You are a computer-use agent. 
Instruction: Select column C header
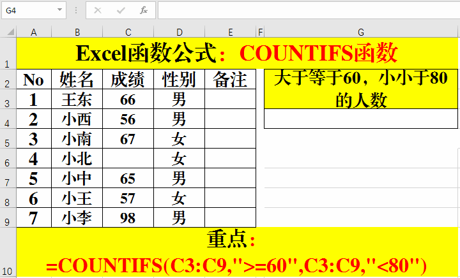coord(128,32)
